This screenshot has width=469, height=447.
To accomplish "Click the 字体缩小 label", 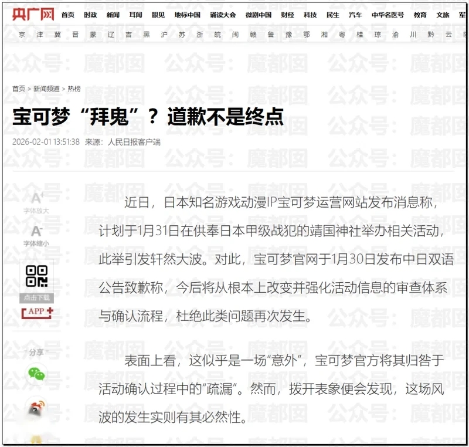I will (x=36, y=243).
